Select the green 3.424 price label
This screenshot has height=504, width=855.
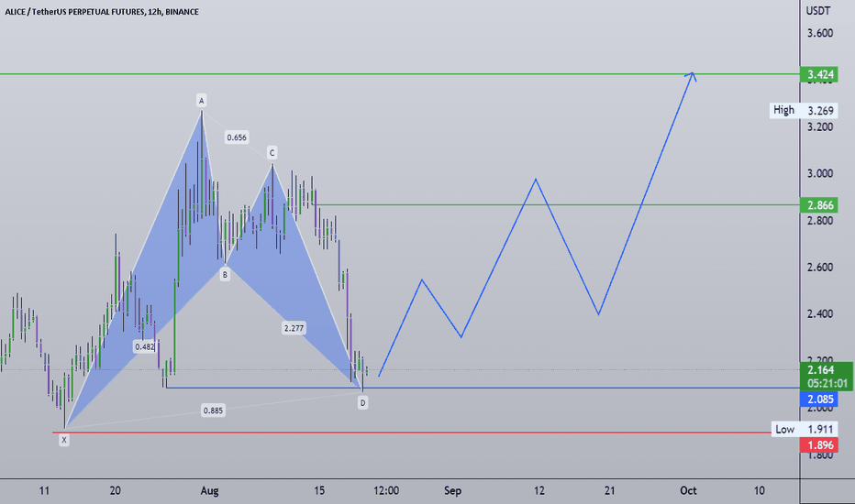(x=819, y=74)
